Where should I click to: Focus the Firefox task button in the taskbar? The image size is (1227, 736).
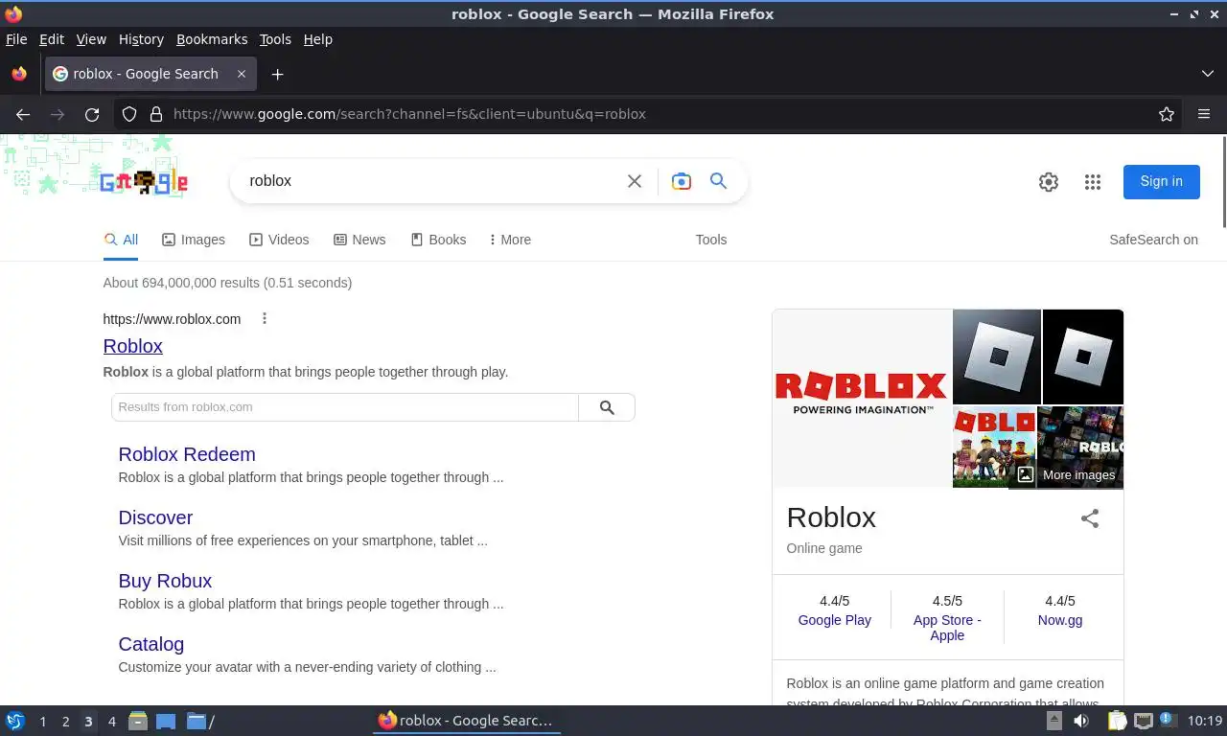tap(467, 721)
